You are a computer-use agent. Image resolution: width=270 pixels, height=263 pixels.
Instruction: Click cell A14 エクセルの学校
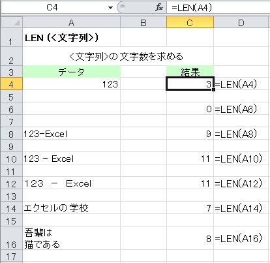[71, 208]
